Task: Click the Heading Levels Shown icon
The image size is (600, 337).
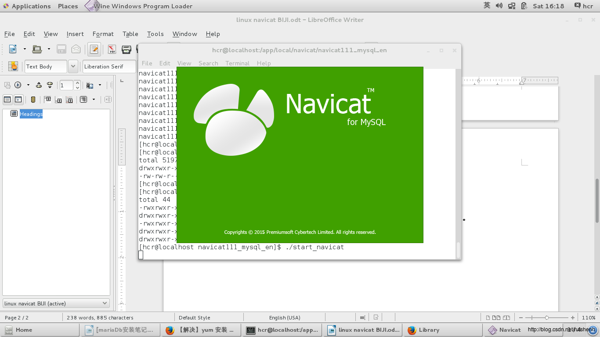Action: (x=83, y=100)
